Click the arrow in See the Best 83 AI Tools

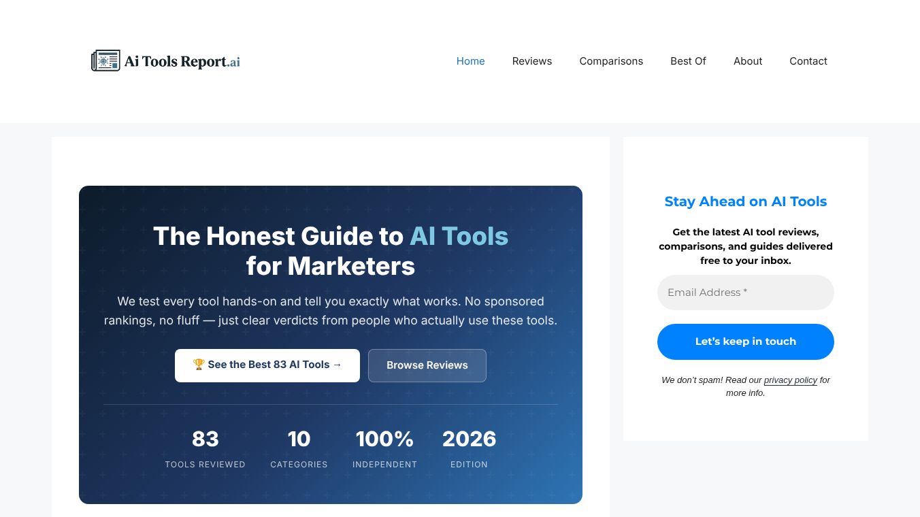click(337, 365)
